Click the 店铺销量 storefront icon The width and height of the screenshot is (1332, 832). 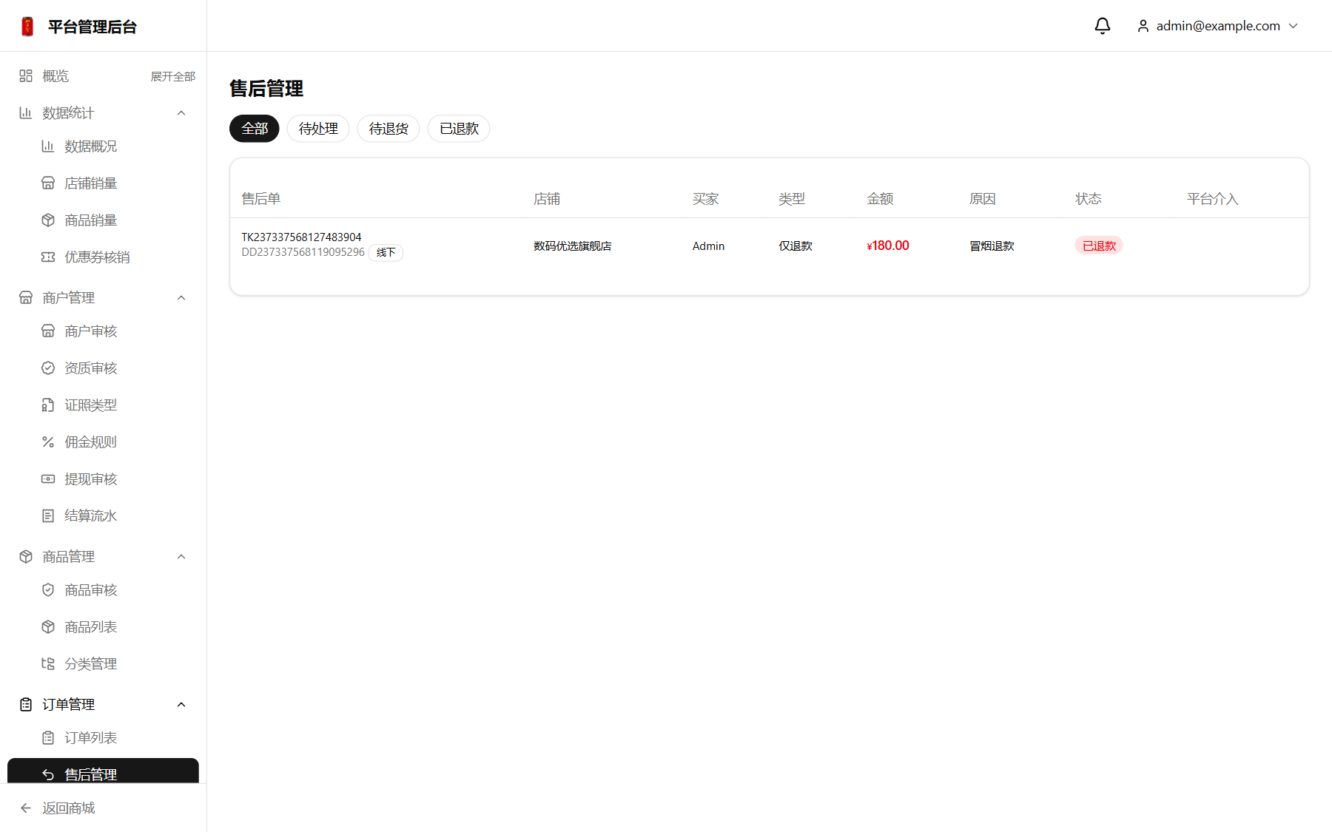[48, 183]
